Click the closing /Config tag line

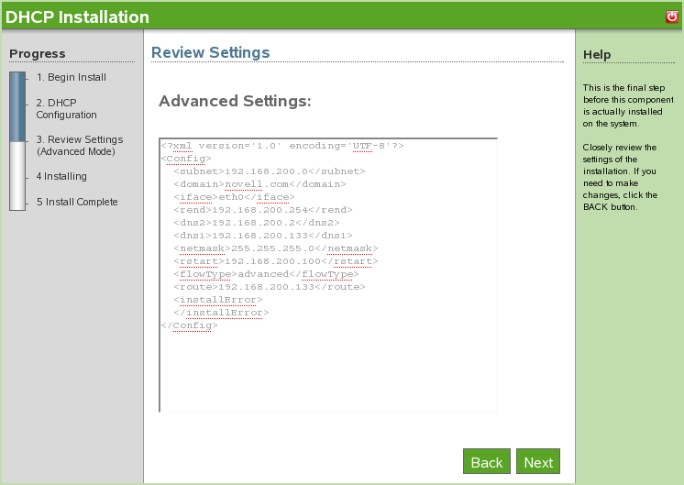pos(189,325)
